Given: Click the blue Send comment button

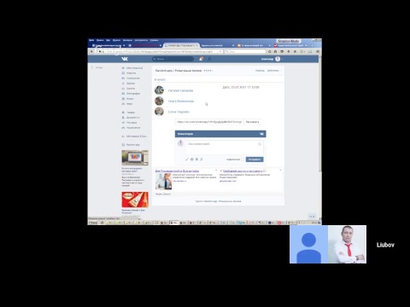Looking at the screenshot, I should pos(255,159).
